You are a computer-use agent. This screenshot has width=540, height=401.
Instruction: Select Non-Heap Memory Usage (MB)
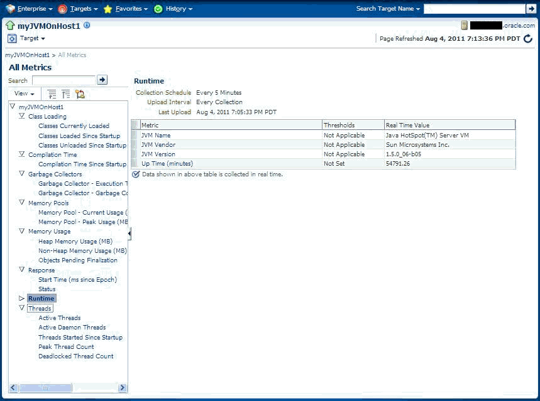pyautogui.click(x=82, y=251)
